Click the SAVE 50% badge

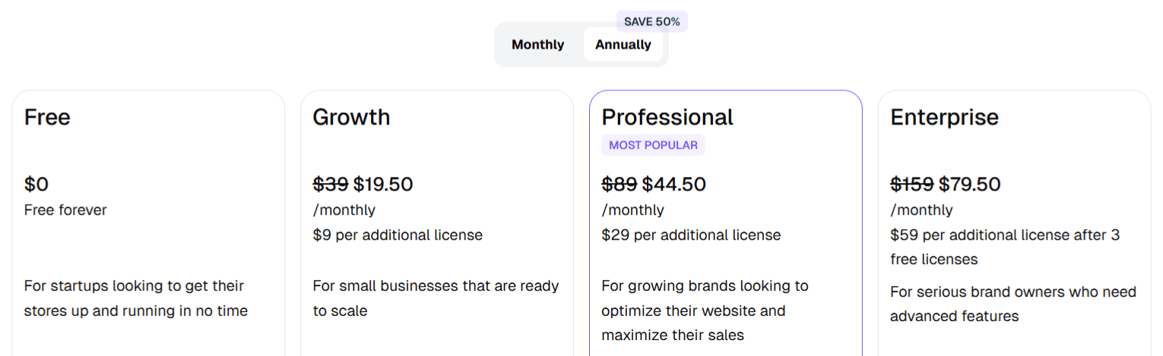(x=651, y=21)
